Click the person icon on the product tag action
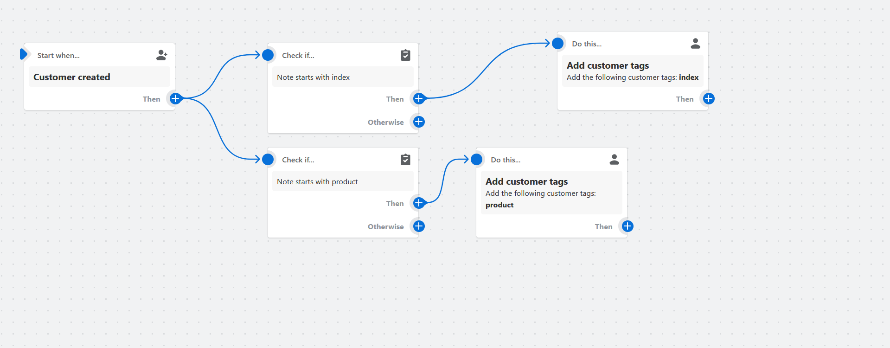 point(614,160)
